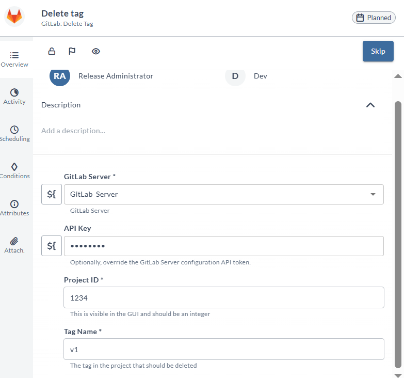
Task: Click the Release Administrator owner name
Action: click(116, 76)
